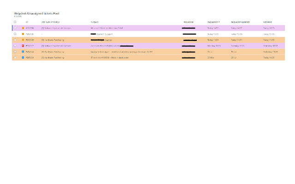Click the Updated time on the IT Unit Job row
This screenshot has width=295, height=184.
(269, 57)
